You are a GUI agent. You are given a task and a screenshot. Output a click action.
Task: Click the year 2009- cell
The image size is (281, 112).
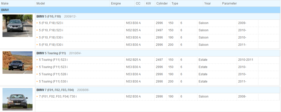pos(242,23)
